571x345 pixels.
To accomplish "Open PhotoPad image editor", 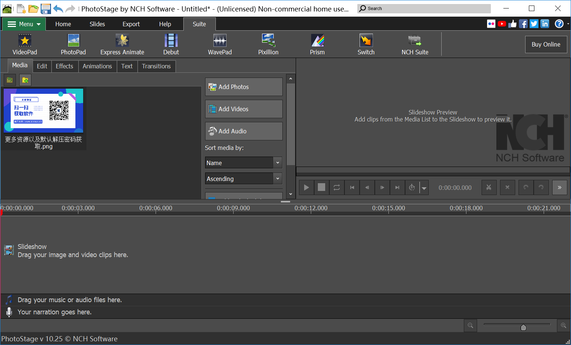I will (x=73, y=44).
